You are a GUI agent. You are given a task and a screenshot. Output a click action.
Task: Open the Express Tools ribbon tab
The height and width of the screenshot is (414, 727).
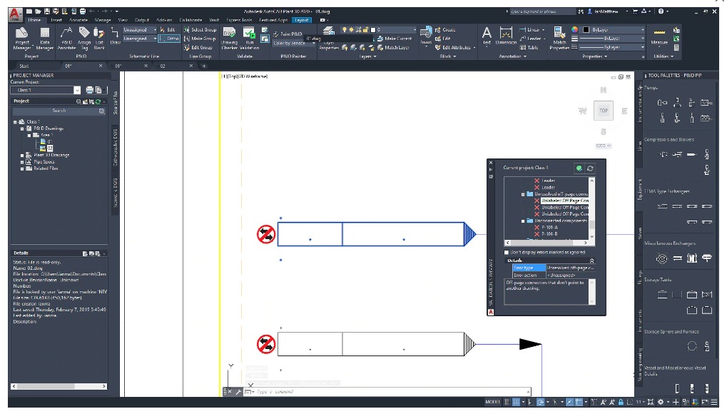(239, 21)
